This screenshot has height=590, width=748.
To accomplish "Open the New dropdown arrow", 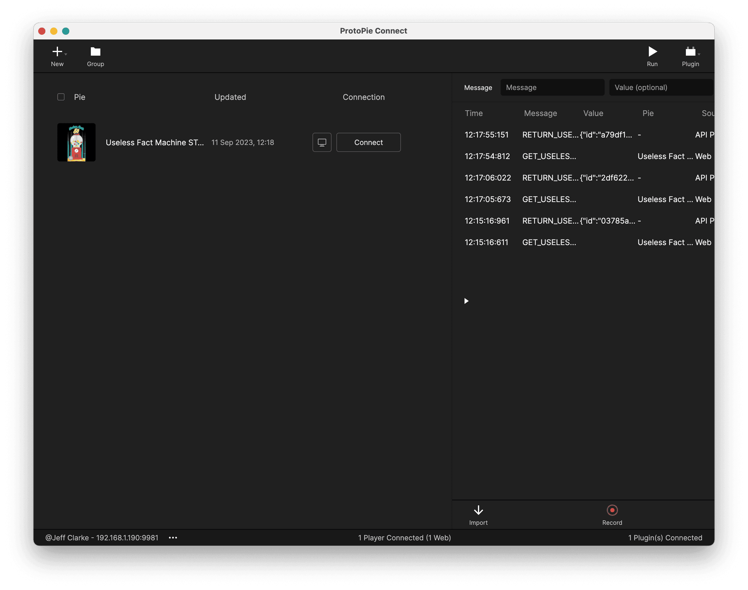I will pyautogui.click(x=66, y=54).
